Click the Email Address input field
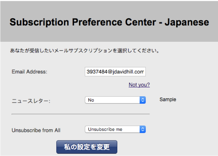 (115, 72)
